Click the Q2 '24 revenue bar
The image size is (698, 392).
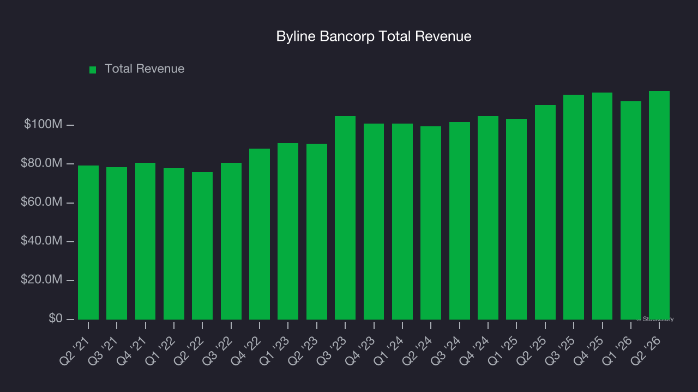431,223
